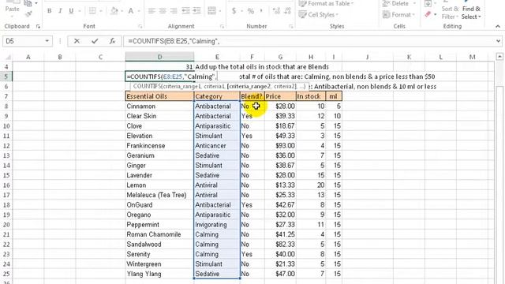Launch the Clipboard group dialog launcher
The image size is (505, 284).
[38, 26]
